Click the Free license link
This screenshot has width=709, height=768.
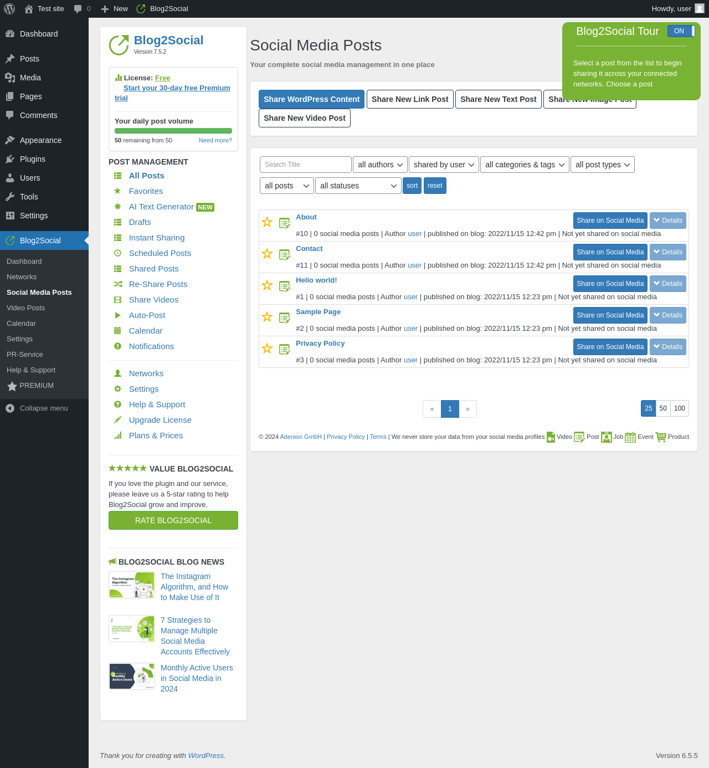[162, 78]
